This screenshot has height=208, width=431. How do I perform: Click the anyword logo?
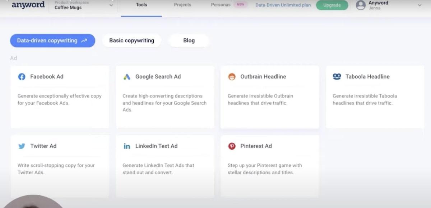tap(28, 5)
